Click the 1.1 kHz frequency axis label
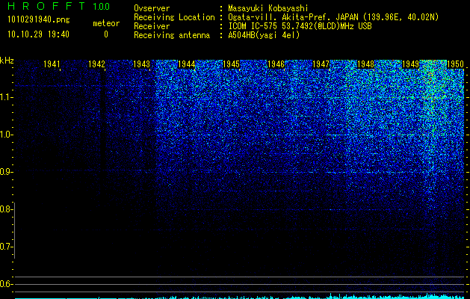Image resolution: width=470 pixels, height=299 pixels. pyautogui.click(x=5, y=97)
